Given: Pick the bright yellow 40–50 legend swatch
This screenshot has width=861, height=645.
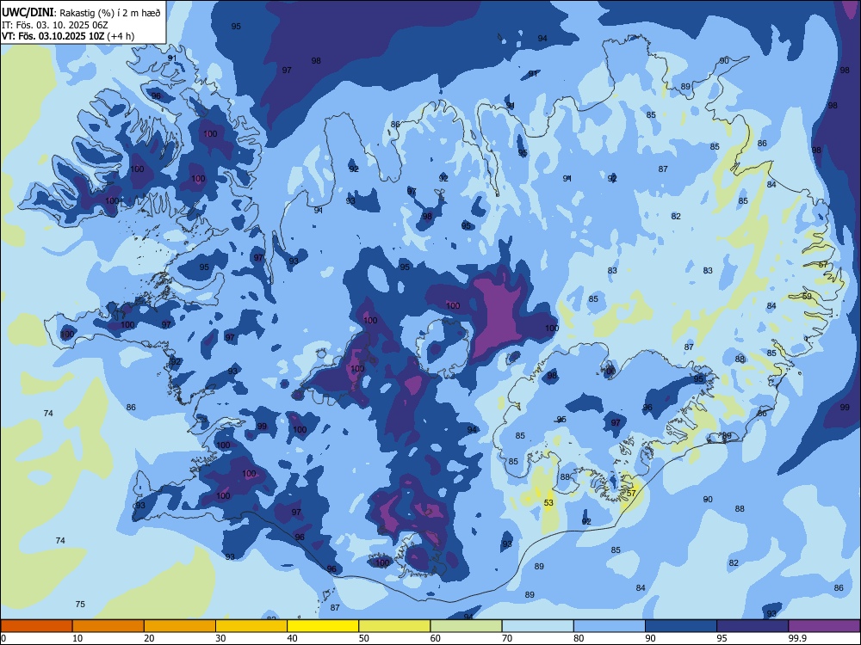Looking at the screenshot, I should pyautogui.click(x=323, y=626).
